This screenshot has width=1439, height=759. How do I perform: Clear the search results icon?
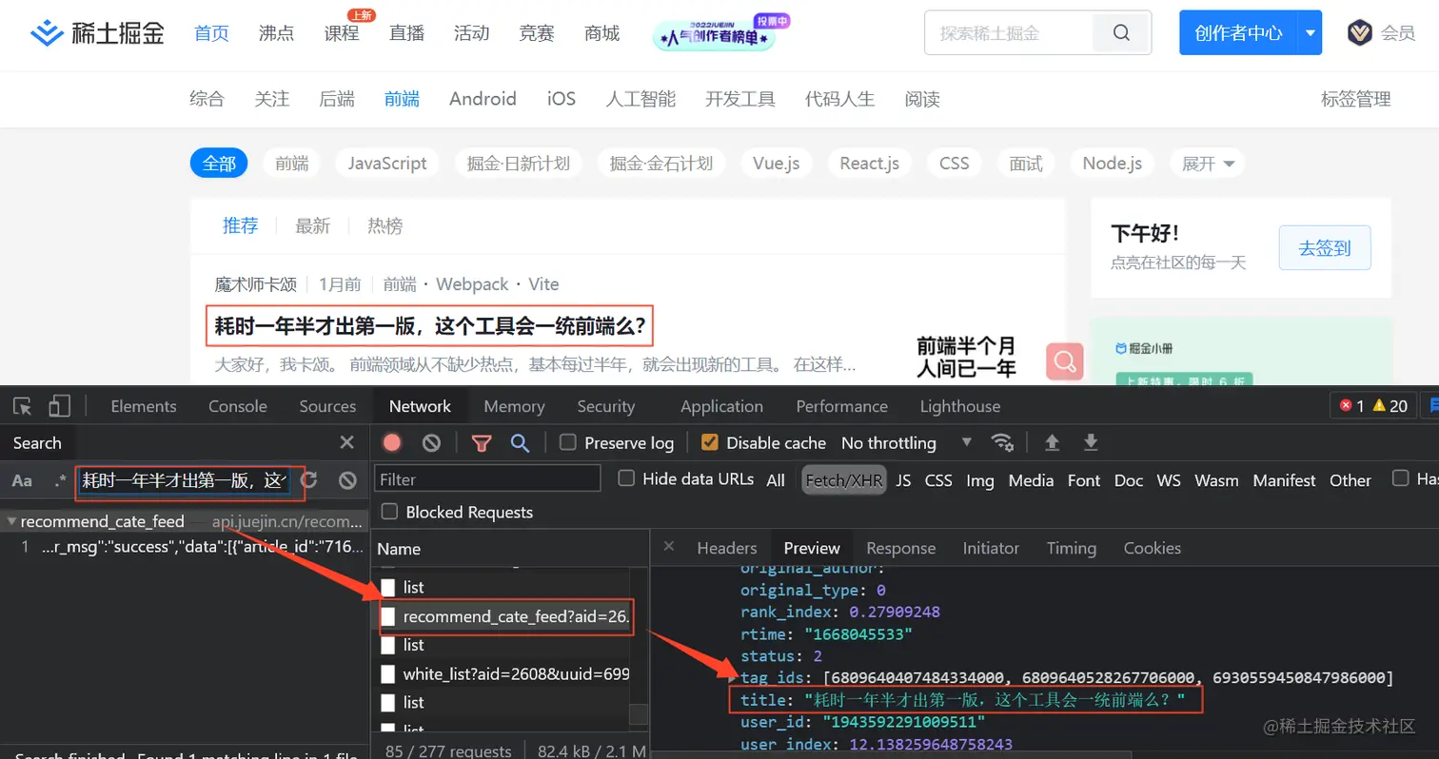coord(347,480)
